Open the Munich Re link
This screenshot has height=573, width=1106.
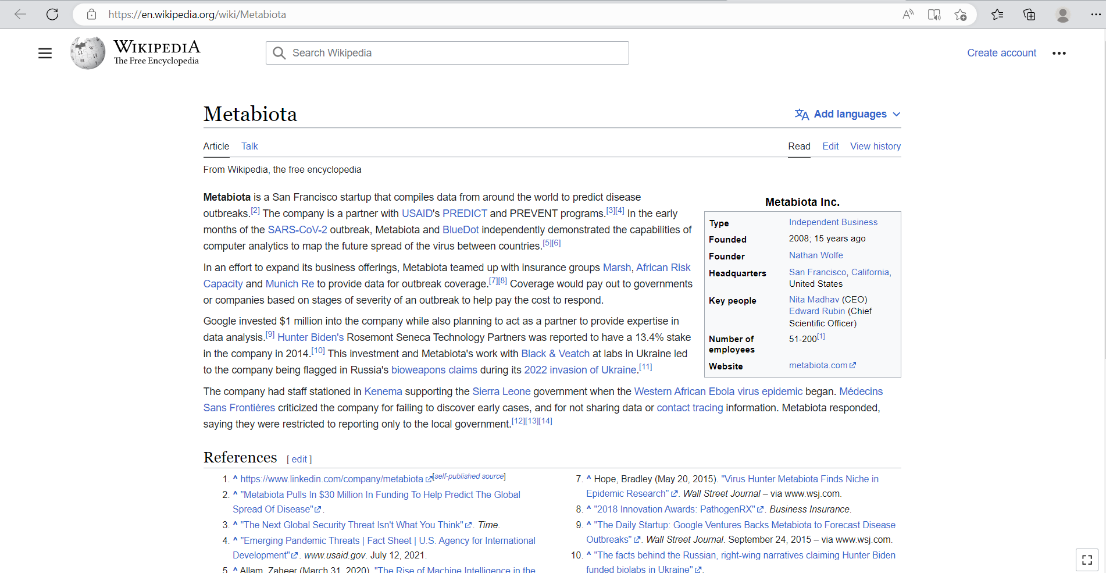290,284
